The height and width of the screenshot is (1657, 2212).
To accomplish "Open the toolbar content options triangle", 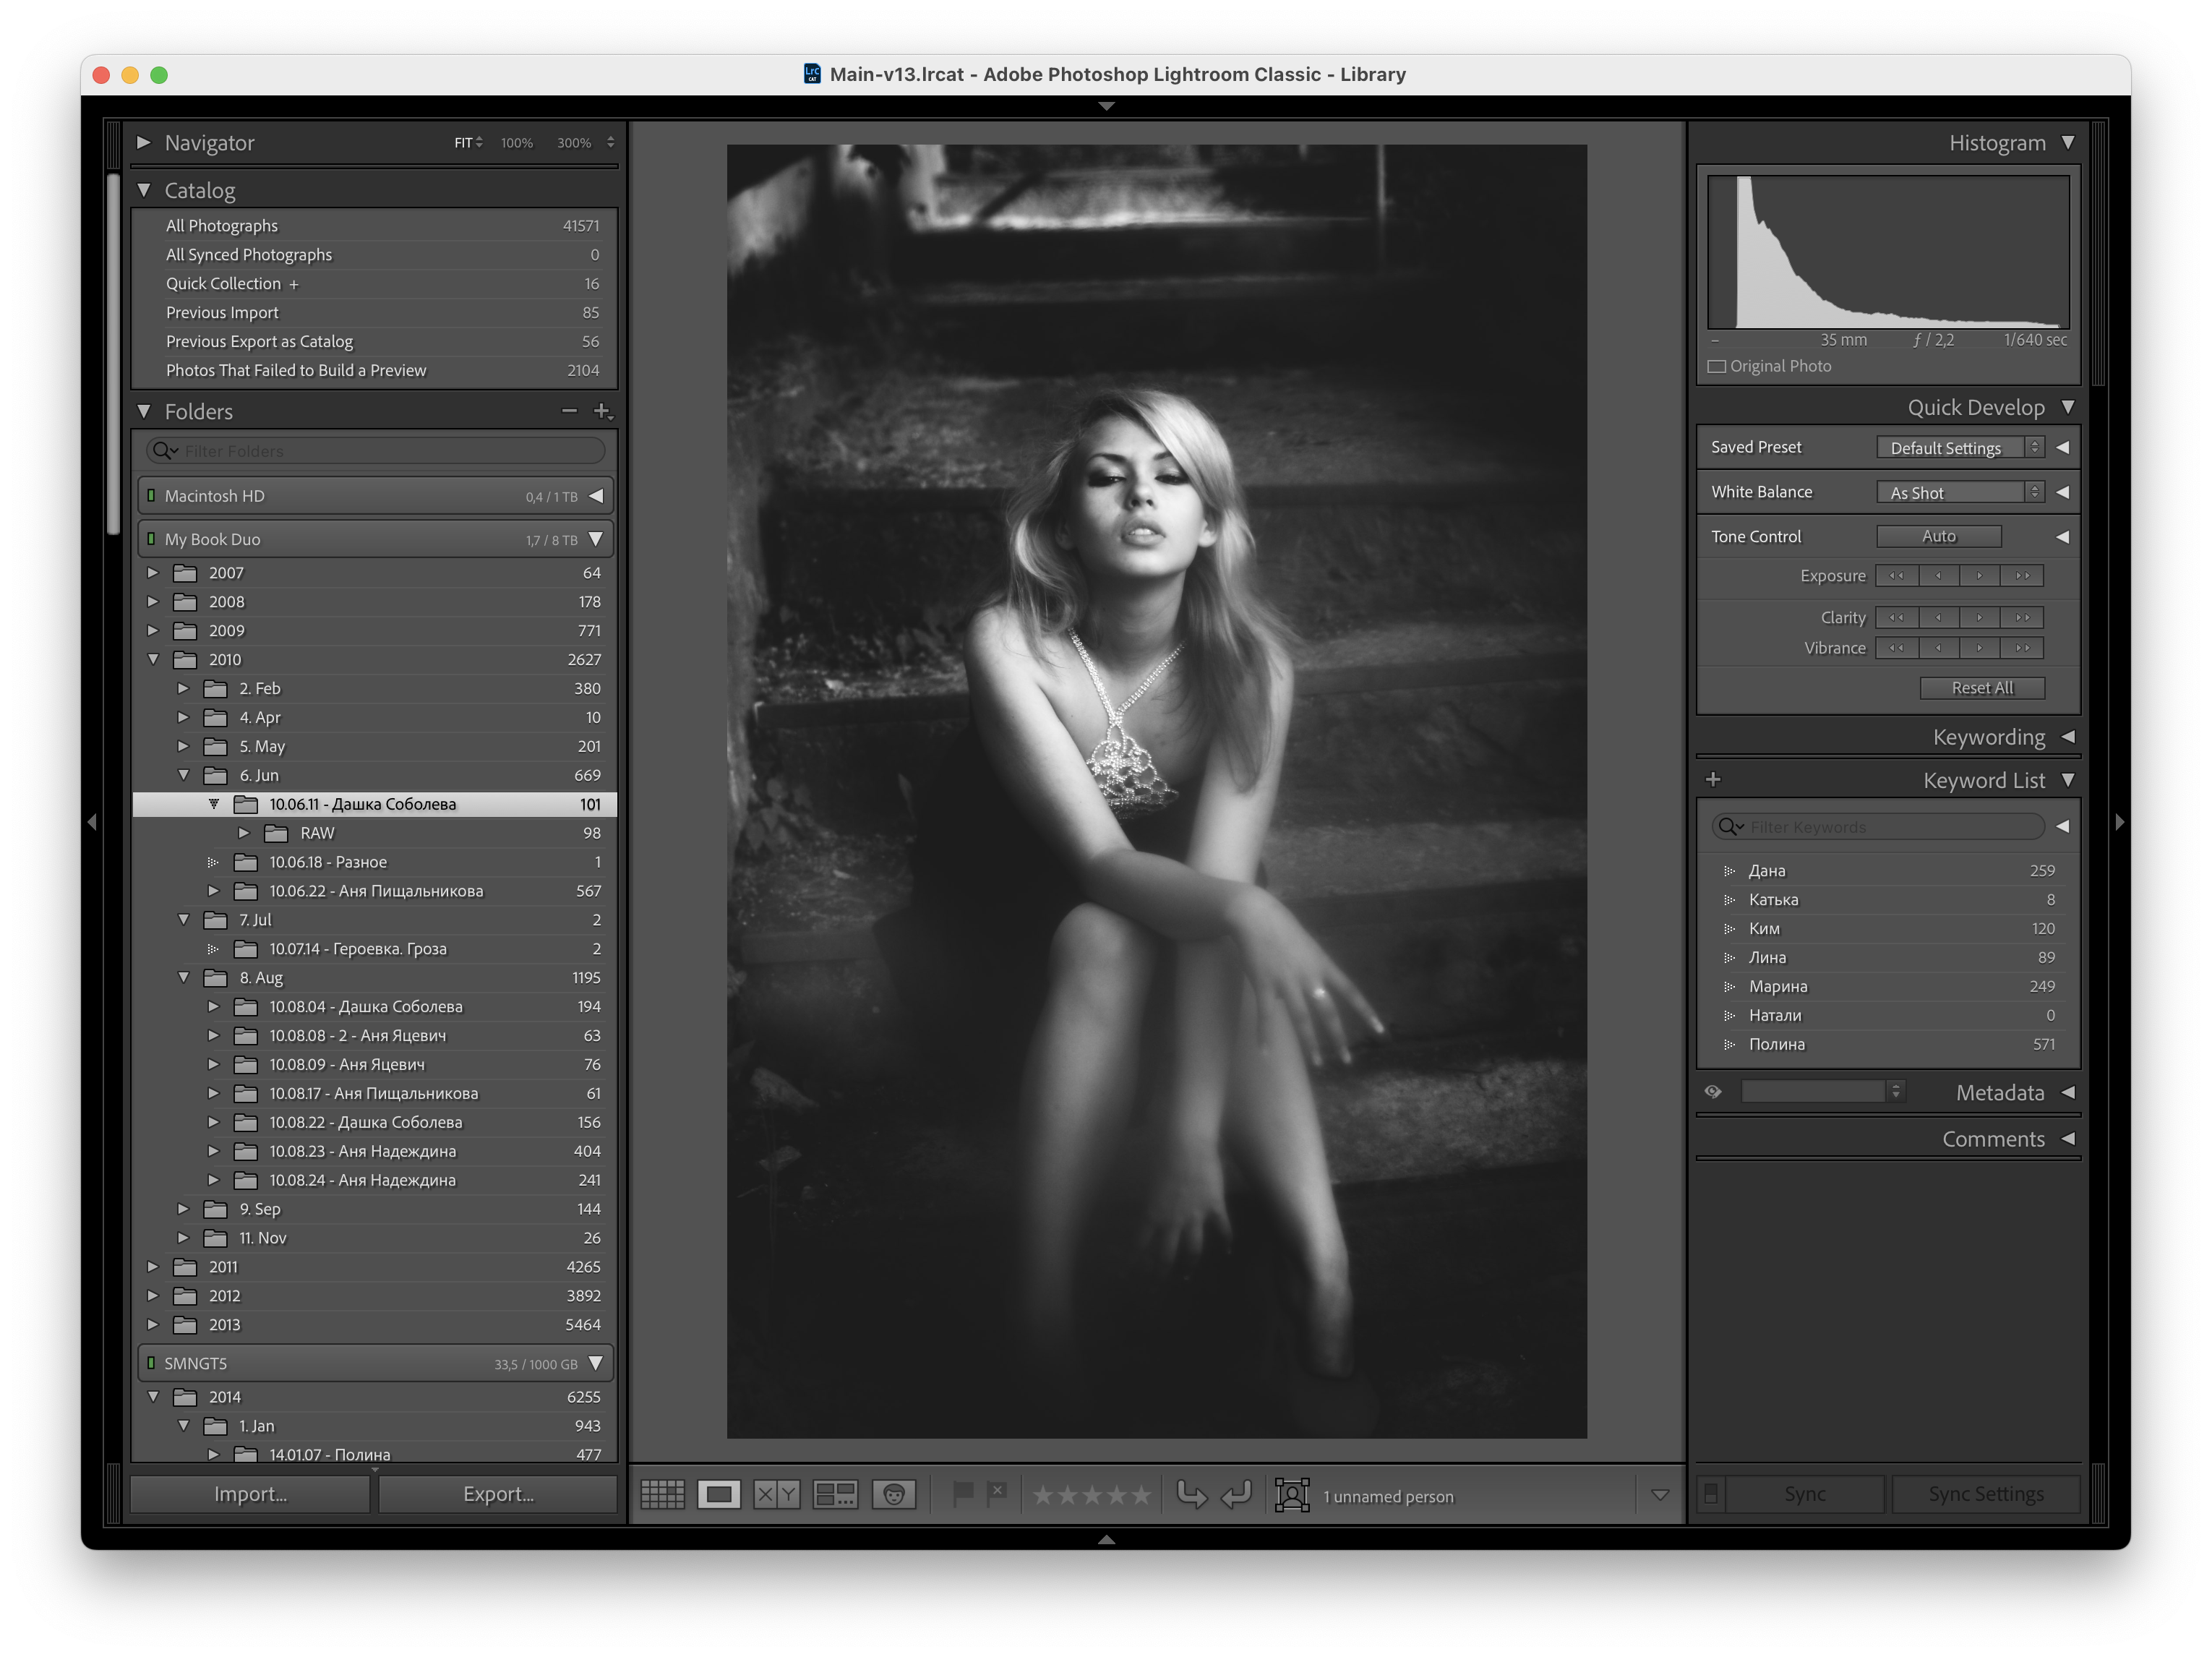I will (x=1660, y=1495).
